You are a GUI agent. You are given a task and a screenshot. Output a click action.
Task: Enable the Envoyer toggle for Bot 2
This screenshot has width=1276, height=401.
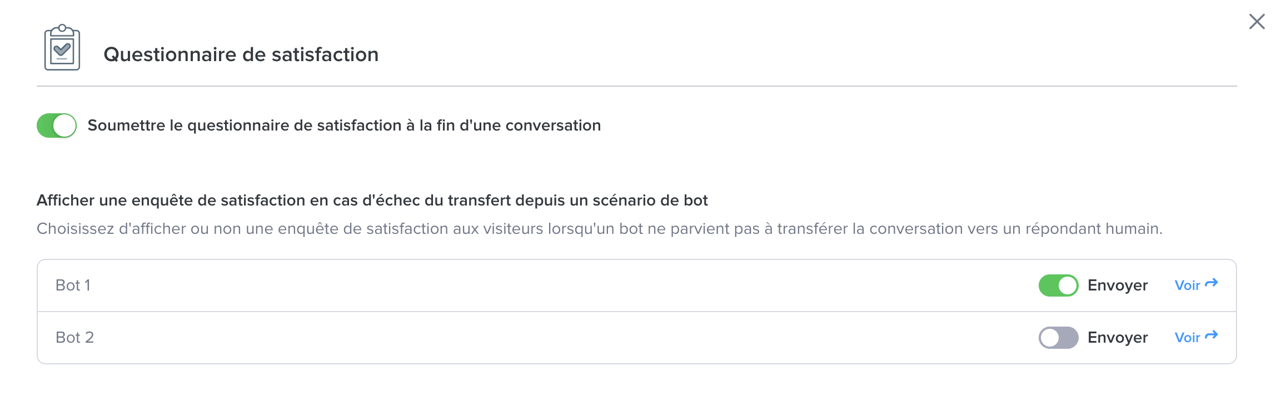click(x=1058, y=338)
